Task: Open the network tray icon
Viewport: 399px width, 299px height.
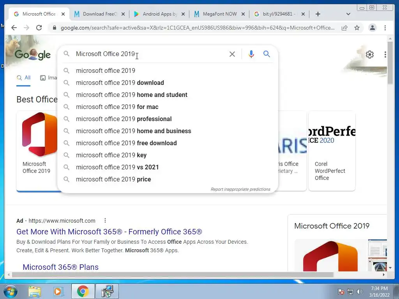Action: pyautogui.click(x=350, y=292)
